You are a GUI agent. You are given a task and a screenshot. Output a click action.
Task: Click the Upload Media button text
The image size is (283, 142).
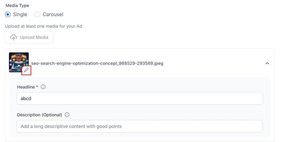tap(34, 37)
